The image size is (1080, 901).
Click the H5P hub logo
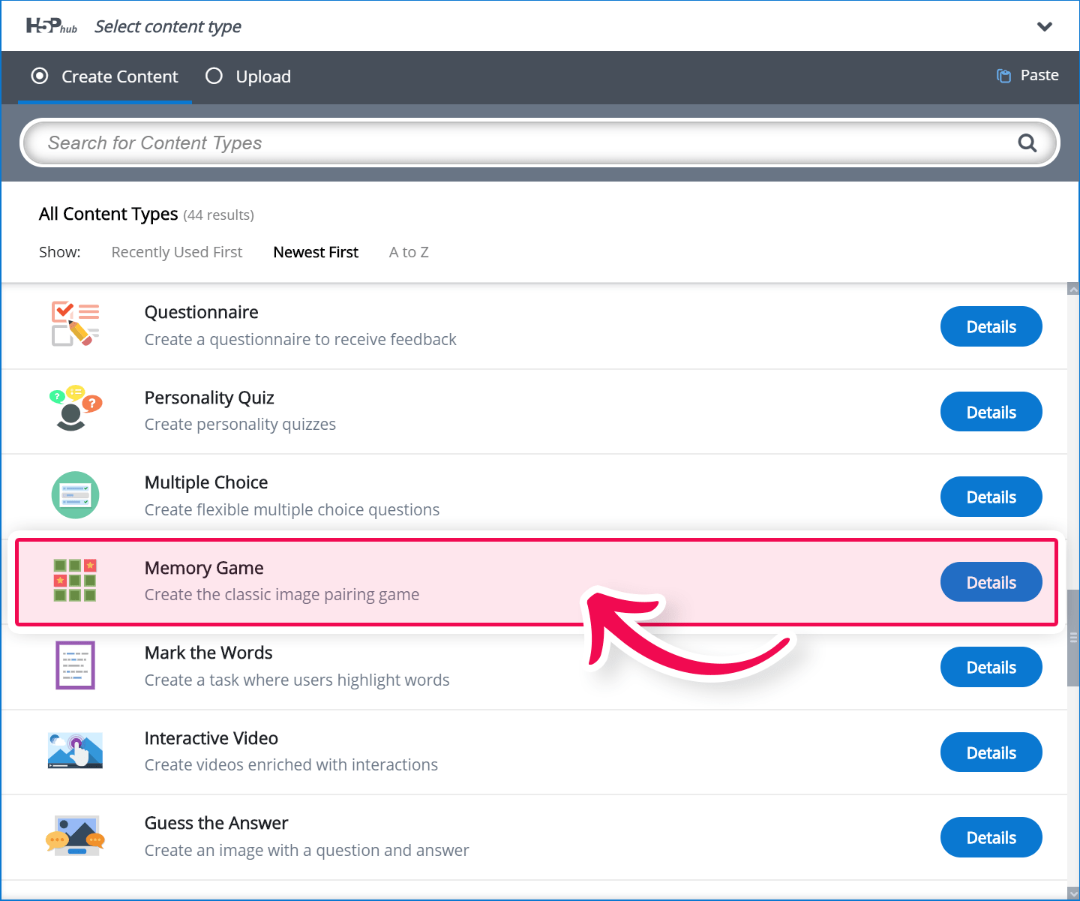point(51,26)
